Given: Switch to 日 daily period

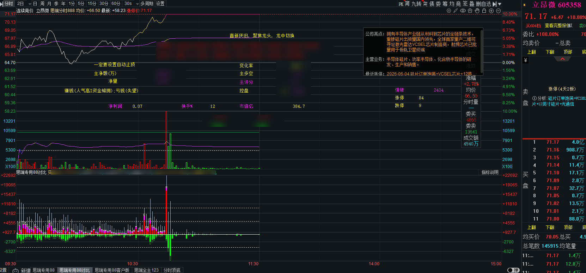Looking at the screenshot, I should click(35, 4).
